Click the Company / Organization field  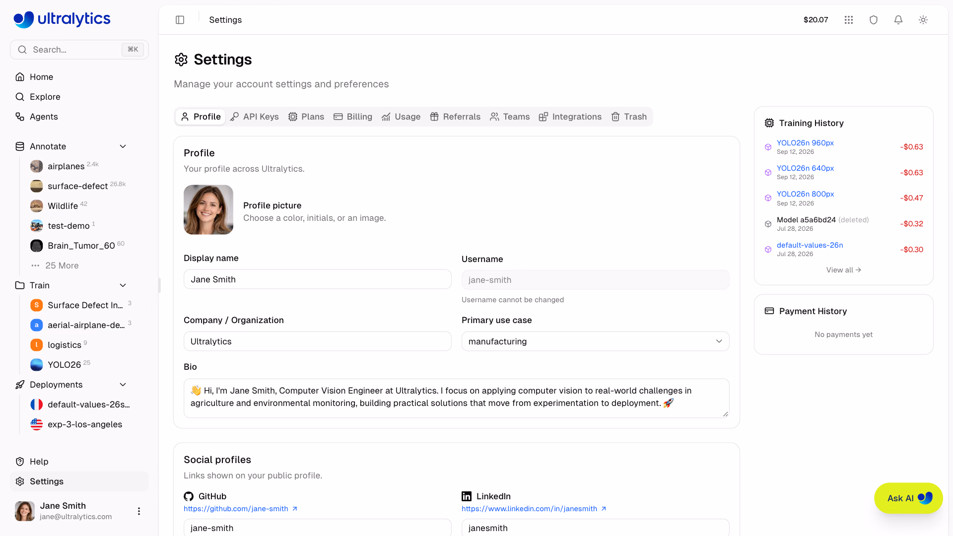pyautogui.click(x=318, y=341)
